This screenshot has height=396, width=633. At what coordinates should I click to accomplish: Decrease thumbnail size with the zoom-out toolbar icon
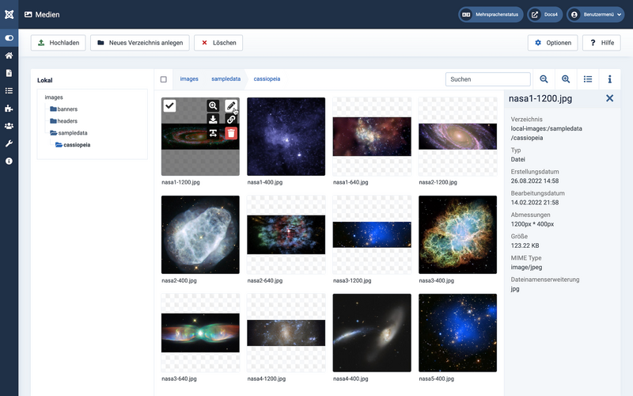[544, 79]
